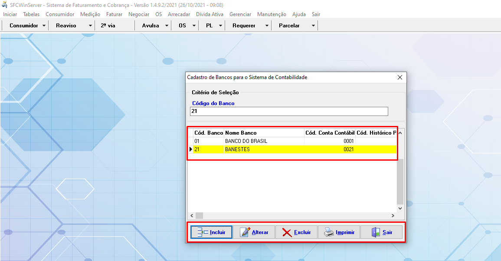
Task: Click the red X Excluir icon
Action: click(x=287, y=232)
